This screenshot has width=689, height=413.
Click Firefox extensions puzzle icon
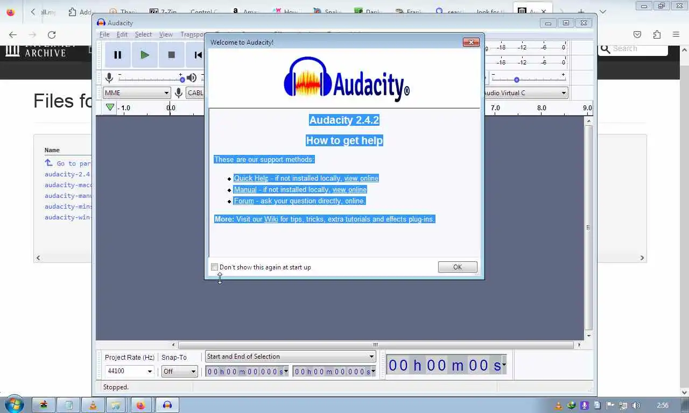[x=657, y=34]
